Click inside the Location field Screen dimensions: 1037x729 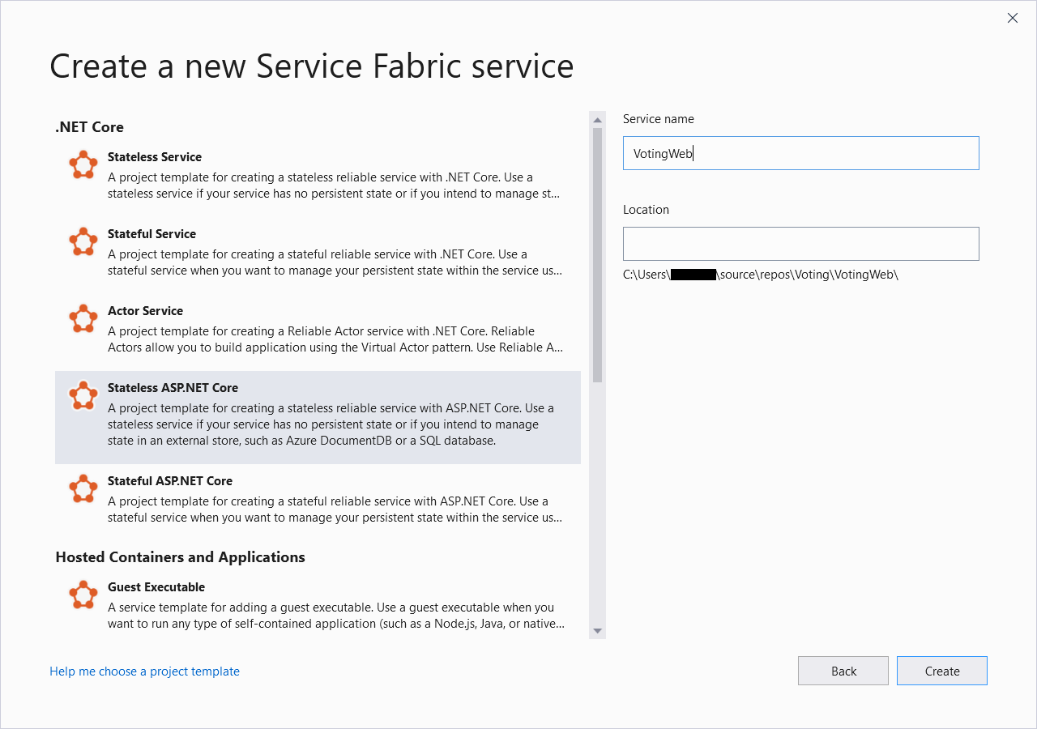(x=800, y=243)
